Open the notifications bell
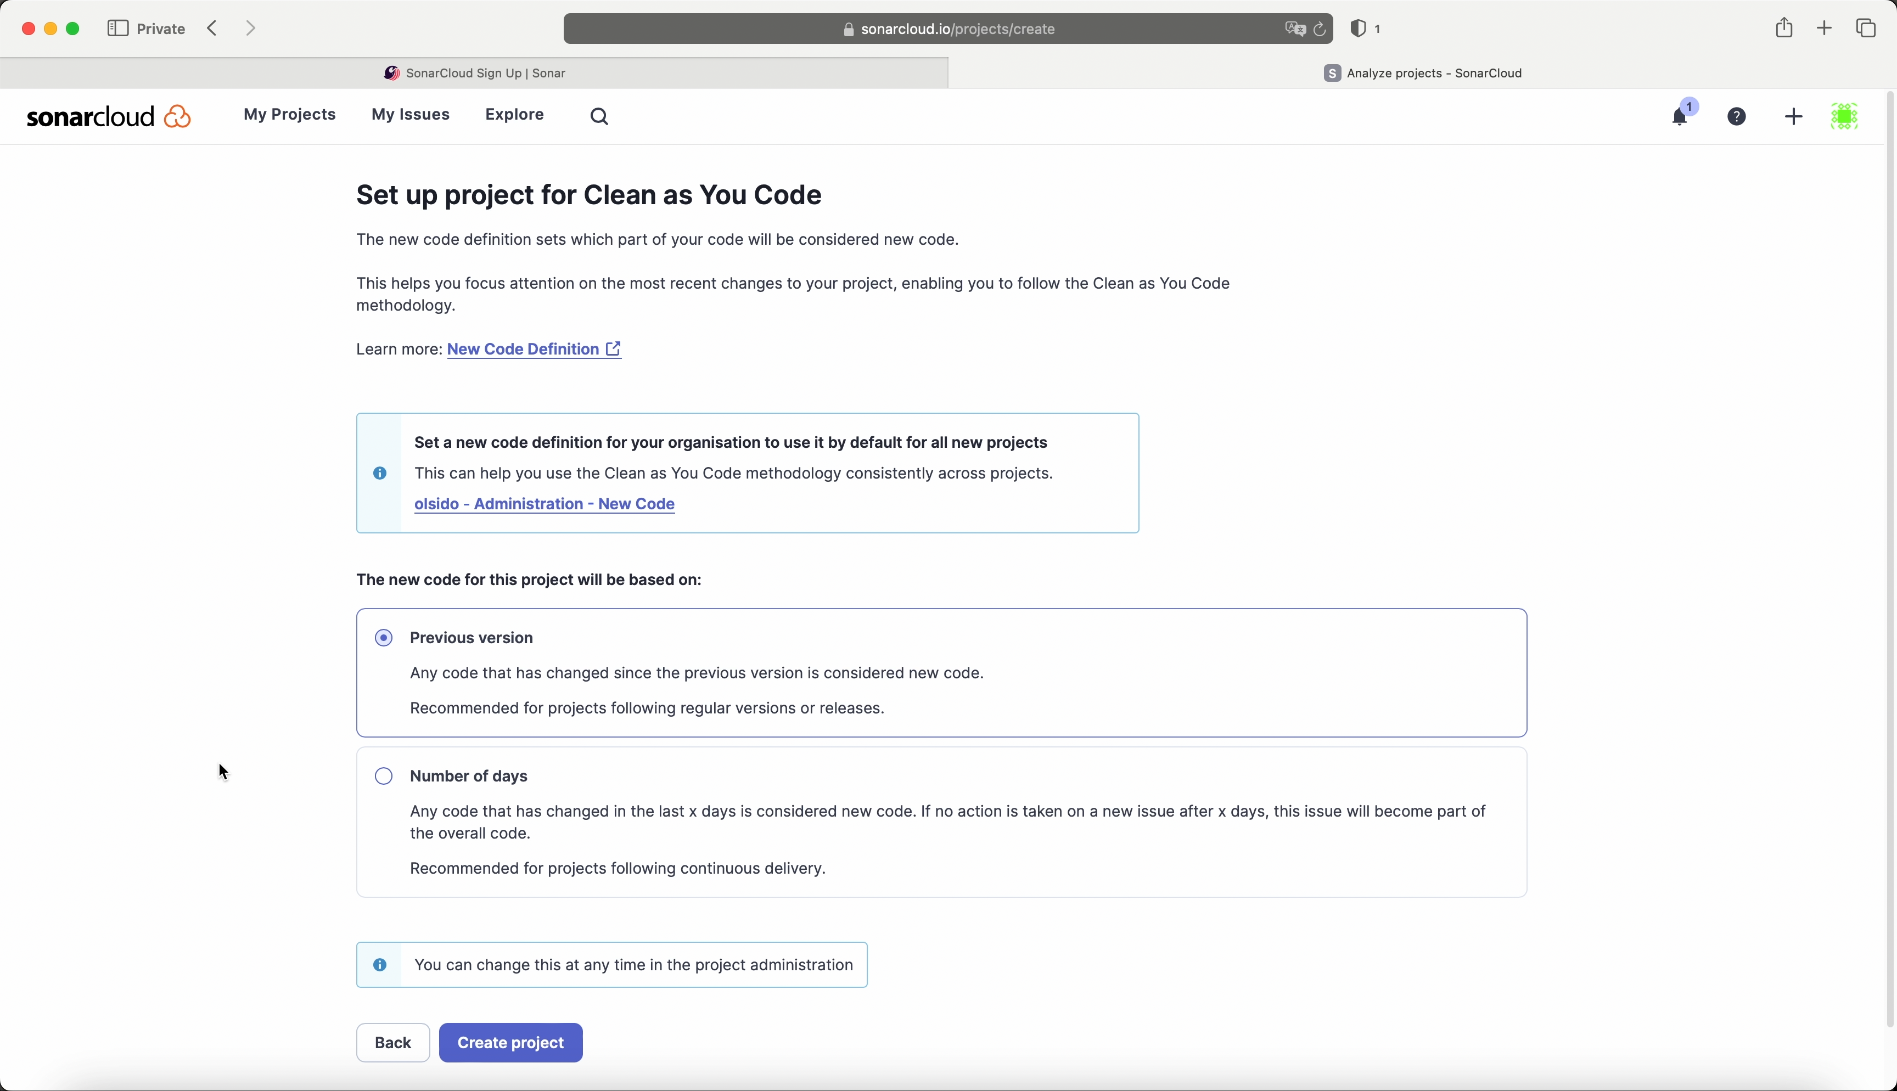1897x1091 pixels. pos(1681,117)
